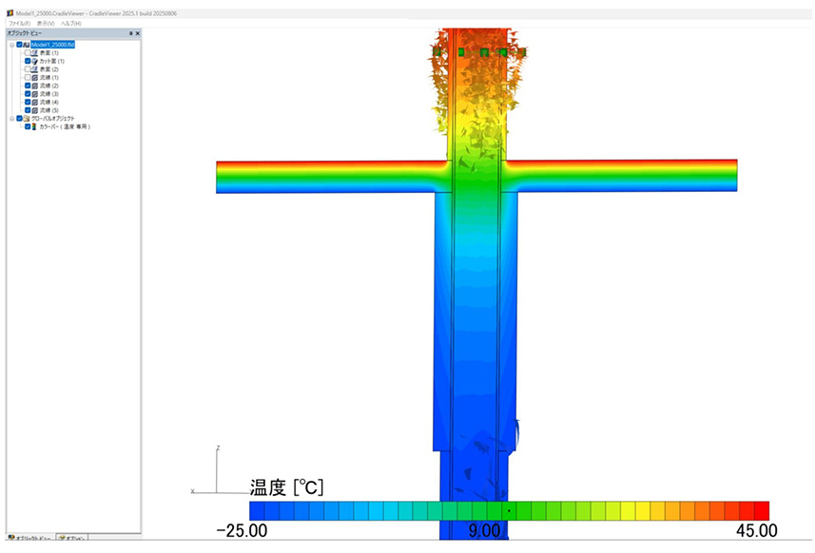Click the グローバルオブジェクト folder icon

click(26, 119)
